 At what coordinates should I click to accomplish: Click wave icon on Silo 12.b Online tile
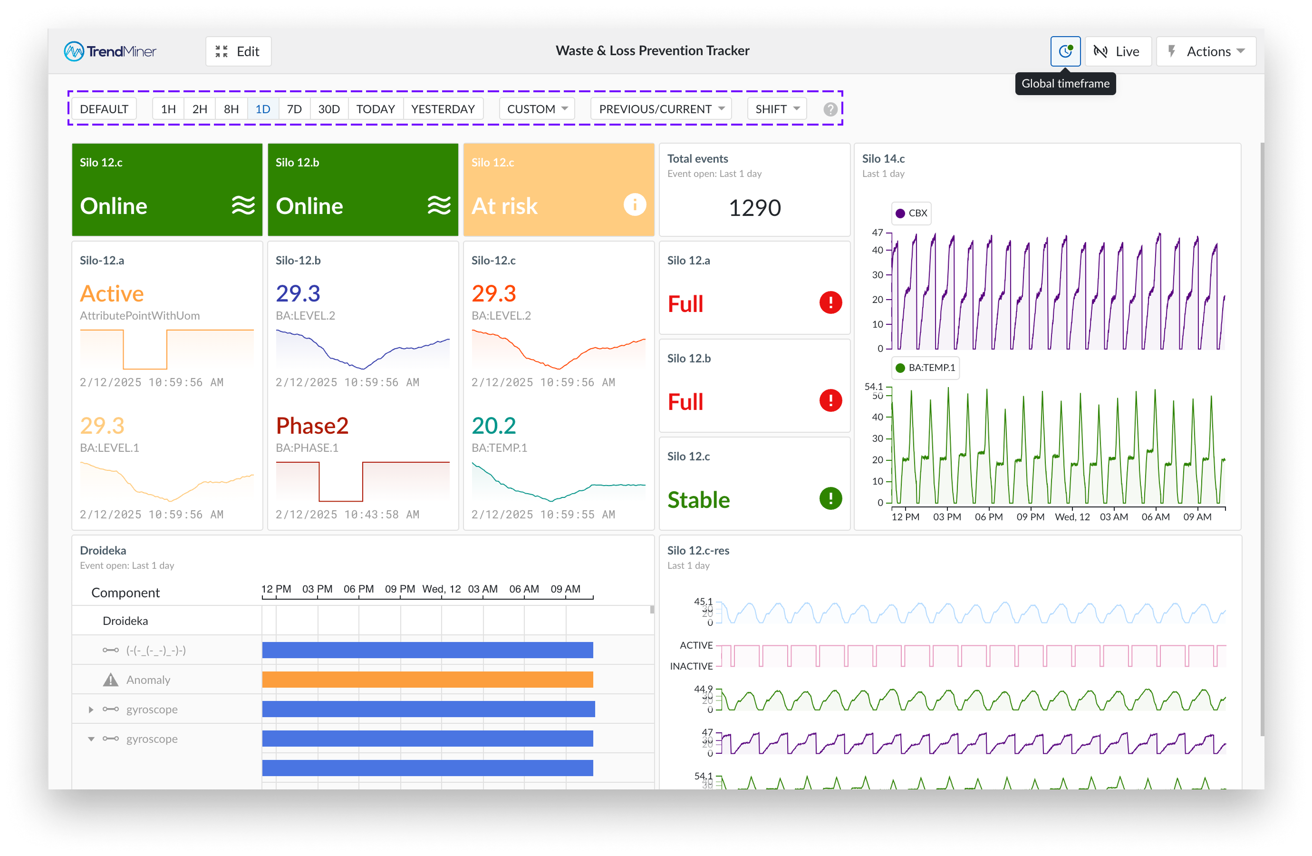[x=439, y=205]
